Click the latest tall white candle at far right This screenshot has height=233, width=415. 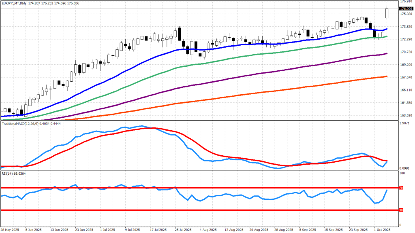pyautogui.click(x=387, y=13)
